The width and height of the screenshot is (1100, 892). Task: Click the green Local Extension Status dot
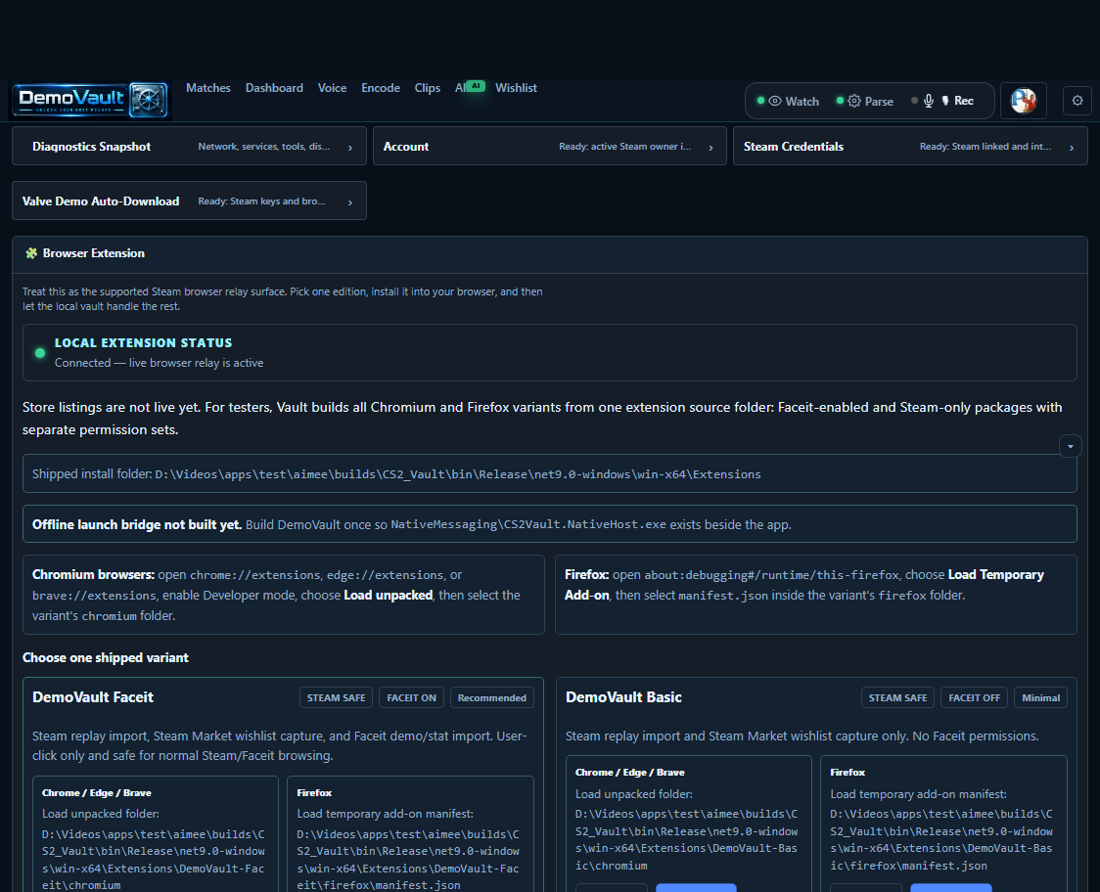point(40,353)
